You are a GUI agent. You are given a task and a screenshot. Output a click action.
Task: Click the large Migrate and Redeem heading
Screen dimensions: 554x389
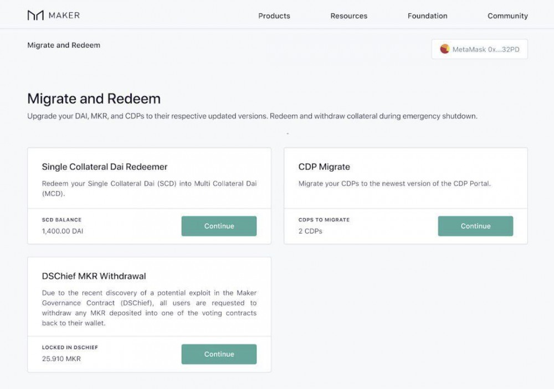[x=94, y=99]
